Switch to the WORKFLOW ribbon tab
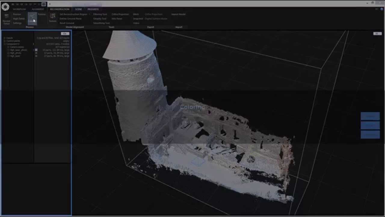Viewport: 385px width, 217px height. click(19, 9)
